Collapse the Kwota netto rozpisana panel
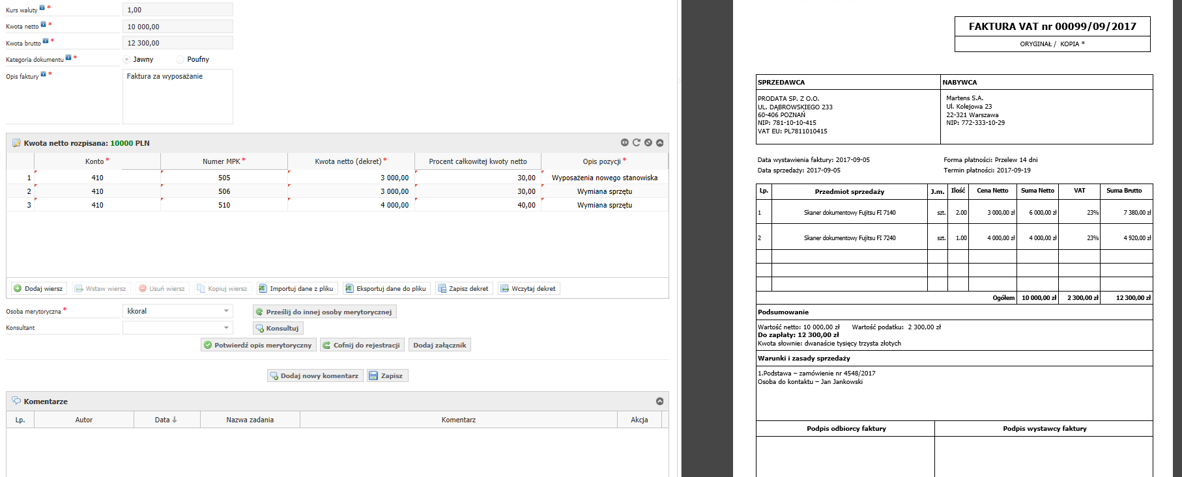This screenshot has height=477, width=1182. tap(659, 143)
